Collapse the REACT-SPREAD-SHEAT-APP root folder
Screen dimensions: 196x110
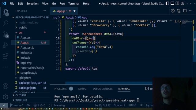click(31, 17)
